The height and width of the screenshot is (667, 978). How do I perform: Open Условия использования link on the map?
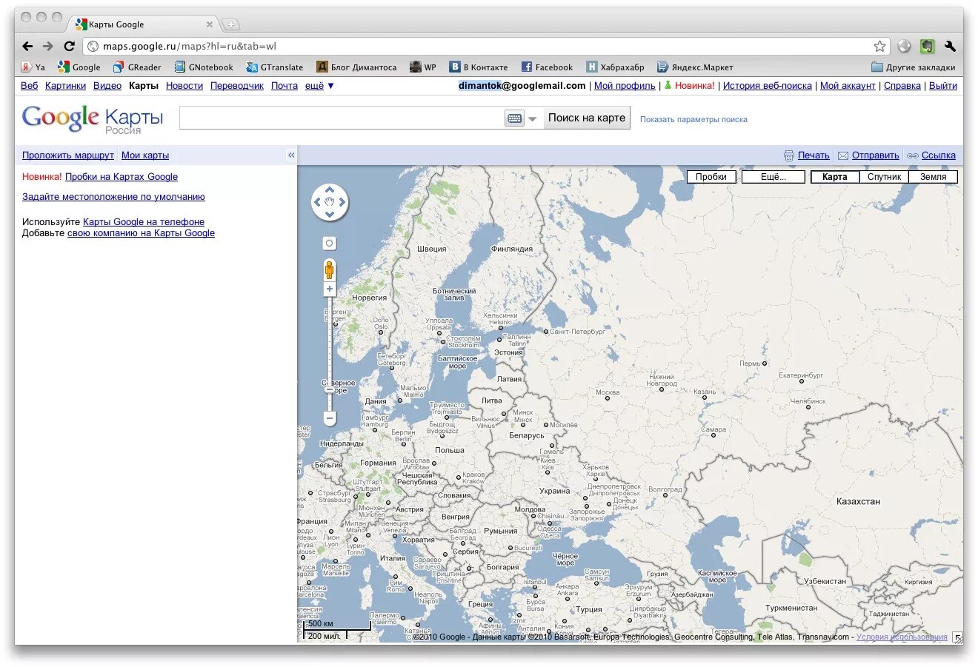tap(902, 637)
